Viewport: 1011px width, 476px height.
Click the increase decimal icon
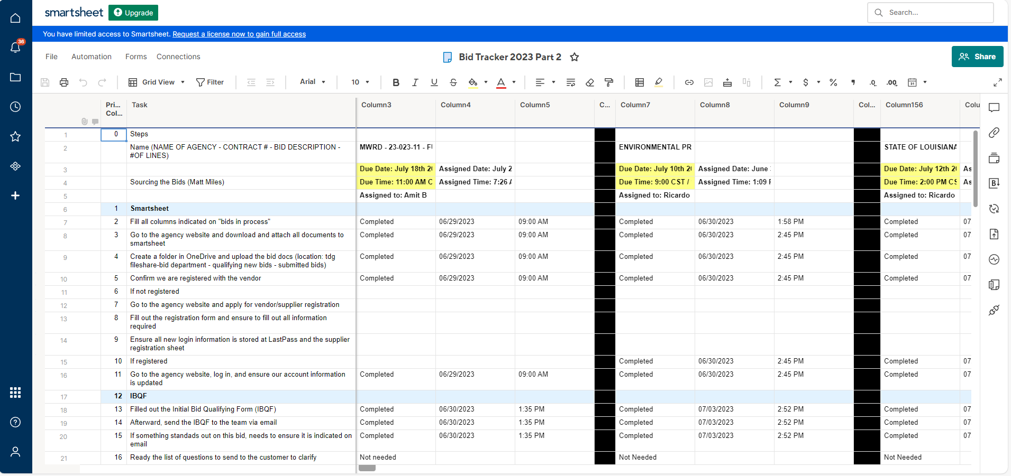pos(892,83)
